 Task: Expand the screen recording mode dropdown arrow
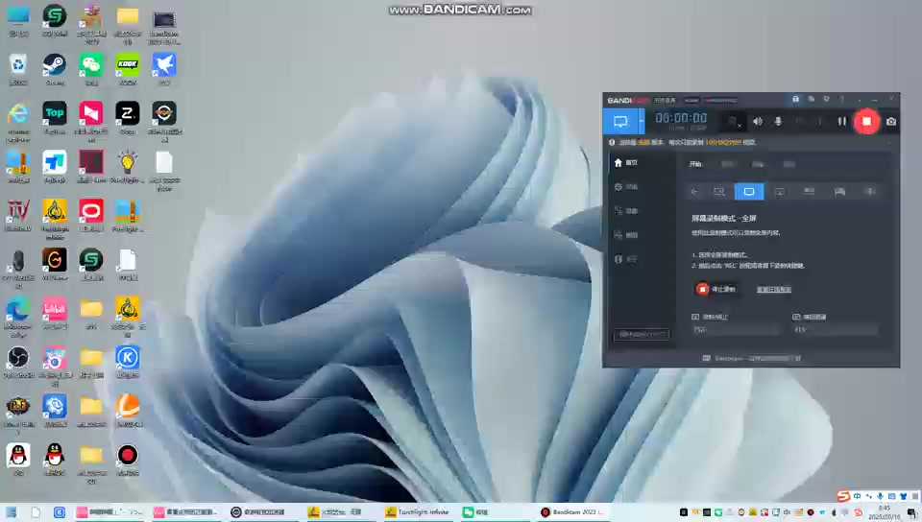pyautogui.click(x=642, y=121)
